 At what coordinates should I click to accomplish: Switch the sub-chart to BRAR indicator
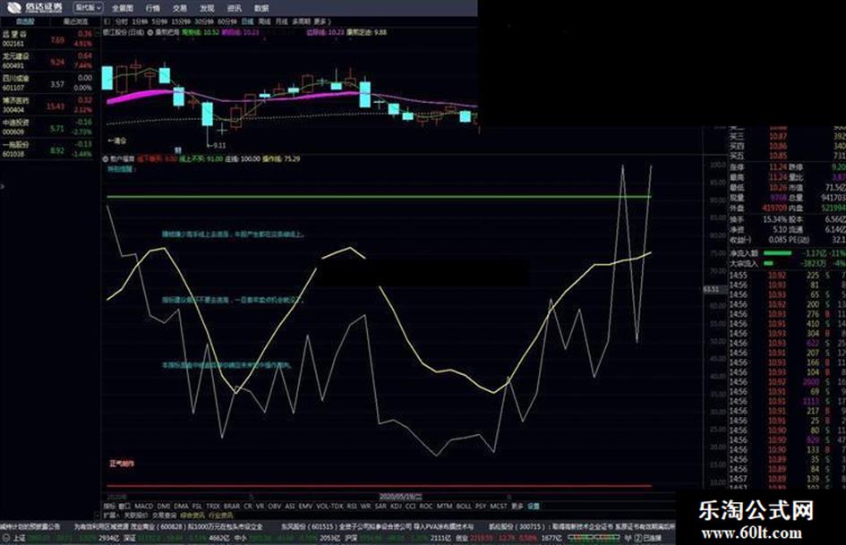232,507
